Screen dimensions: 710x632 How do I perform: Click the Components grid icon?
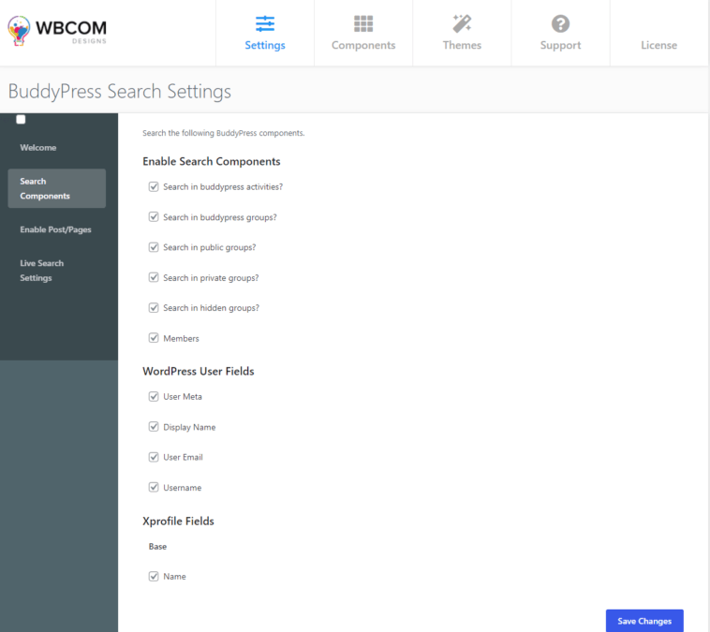363,23
